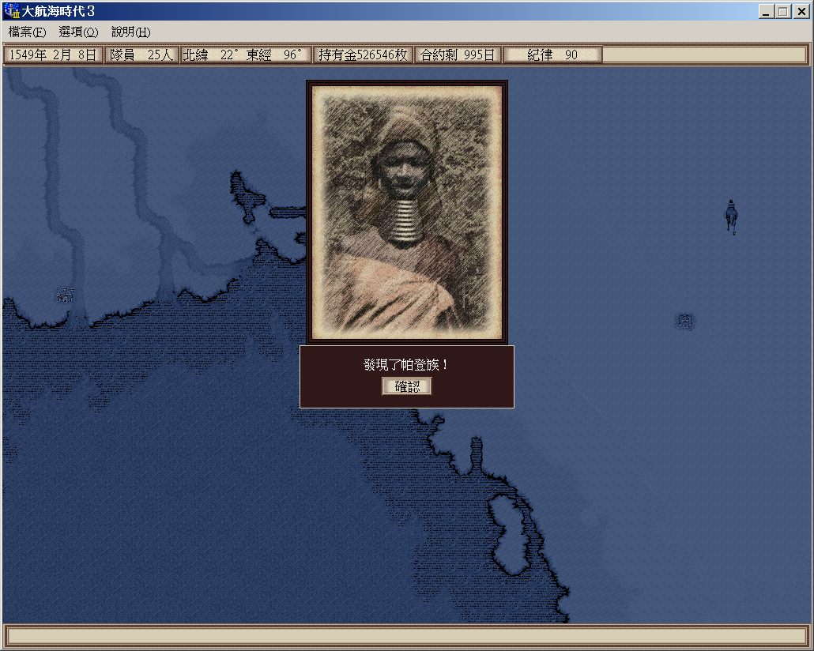Click the latitude and longitude coordinates display
The height and width of the screenshot is (651, 814).
[245, 55]
